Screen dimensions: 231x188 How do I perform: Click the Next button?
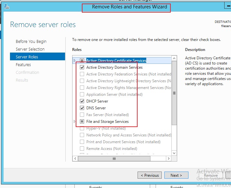(176, 175)
